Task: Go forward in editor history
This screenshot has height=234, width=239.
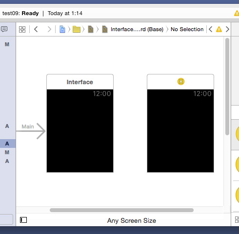Action: click(49, 29)
